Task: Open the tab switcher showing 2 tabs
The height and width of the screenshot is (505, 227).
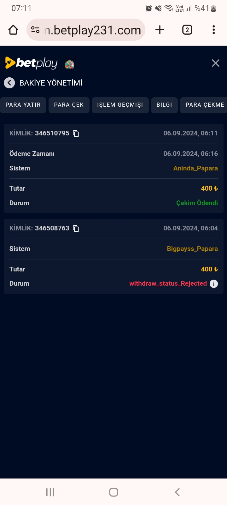Action: click(x=187, y=30)
